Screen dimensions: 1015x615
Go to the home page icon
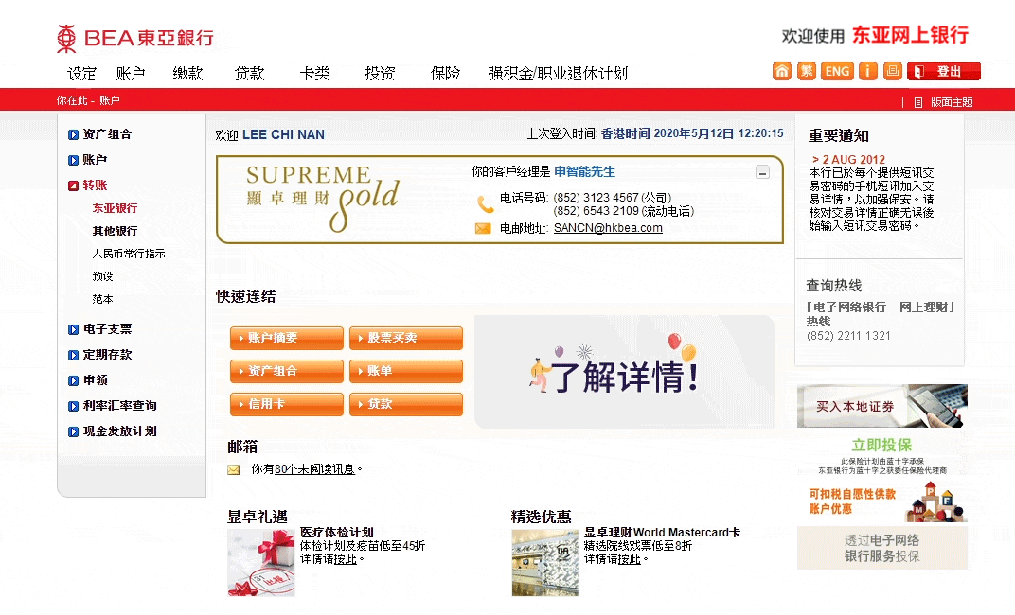pyautogui.click(x=782, y=71)
